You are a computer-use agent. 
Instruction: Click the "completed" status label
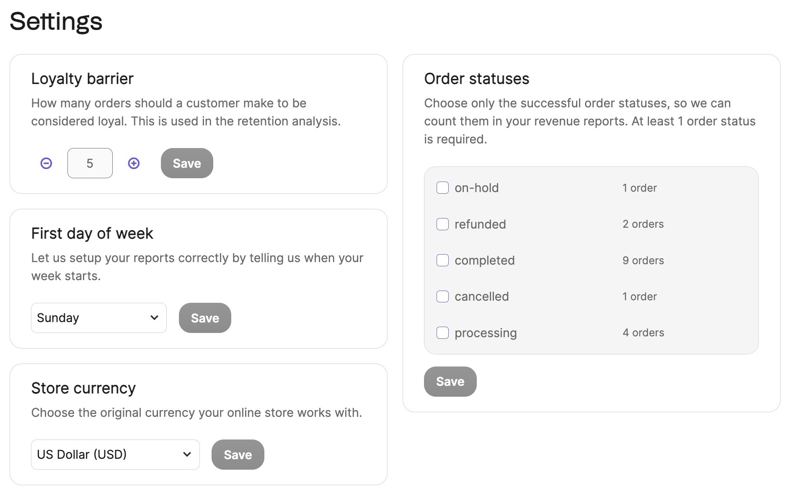484,260
